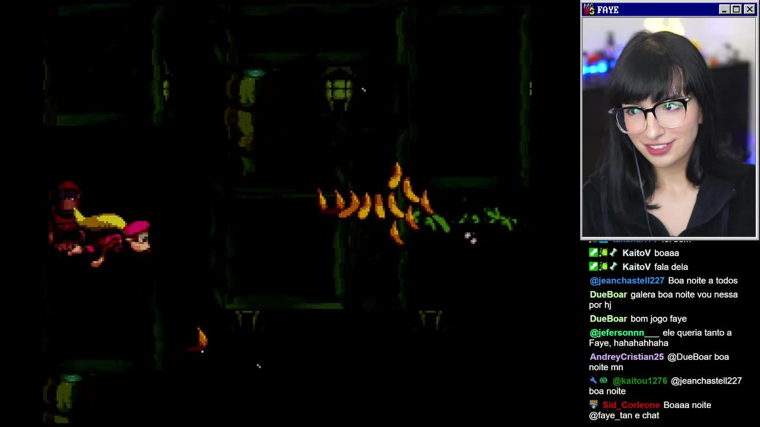This screenshot has height=427, width=760.
Task: Click the @DueBoar mention in AndreyCristian25's message
Action: (689, 357)
